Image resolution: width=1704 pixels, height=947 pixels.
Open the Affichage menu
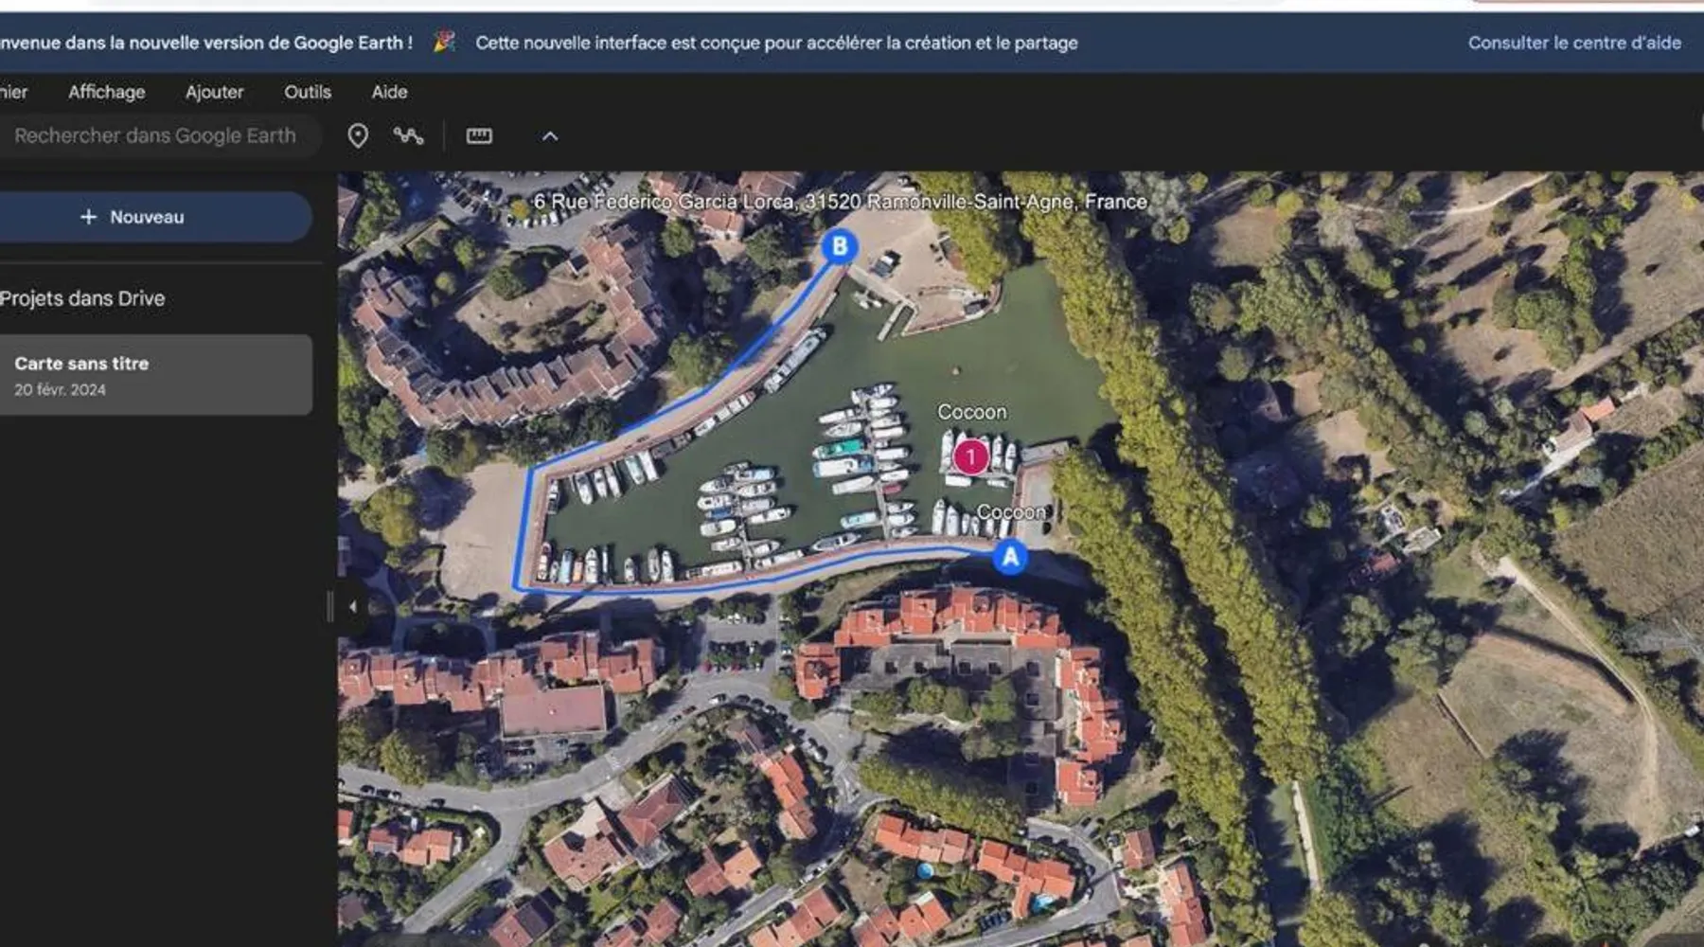coord(106,92)
